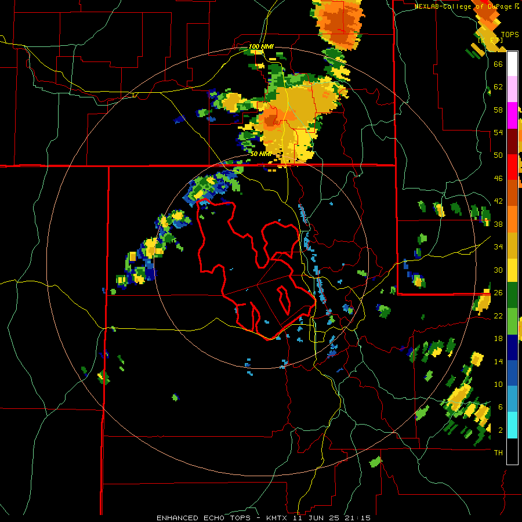Select the "50" scale value
The width and height of the screenshot is (522, 522).
[x=498, y=155]
